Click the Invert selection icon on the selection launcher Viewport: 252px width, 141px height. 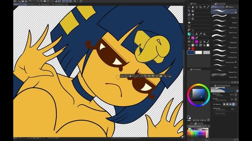click(130, 76)
